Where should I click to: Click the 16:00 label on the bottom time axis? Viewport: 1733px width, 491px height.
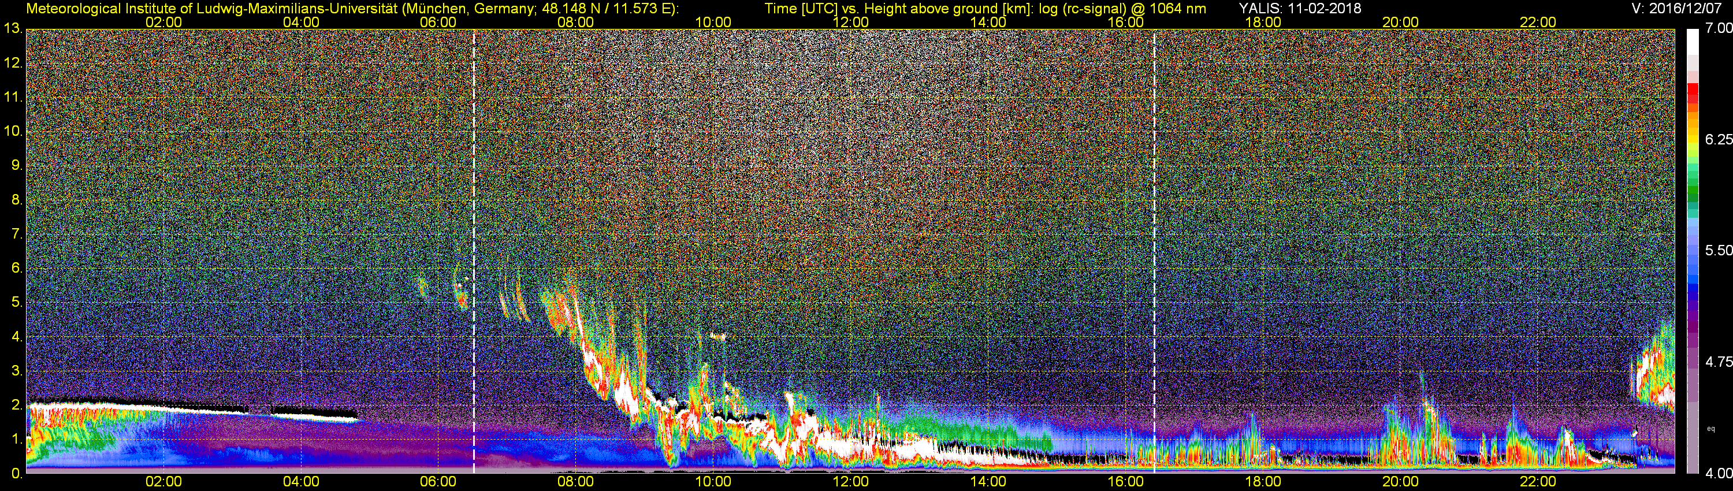click(1125, 482)
